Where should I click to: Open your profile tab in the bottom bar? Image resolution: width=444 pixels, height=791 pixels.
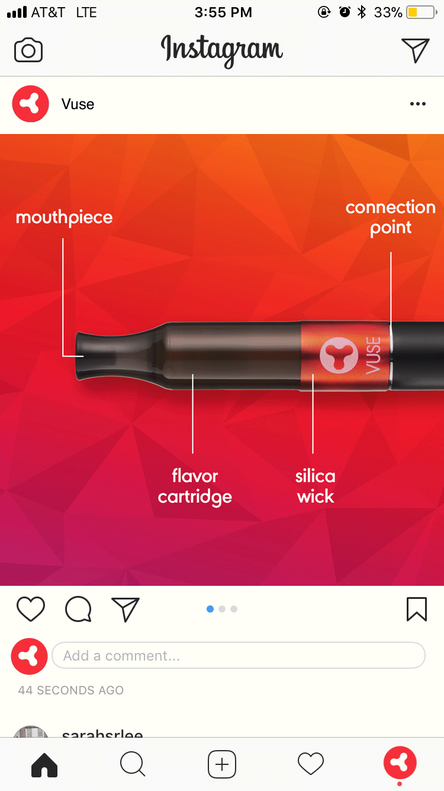pyautogui.click(x=400, y=763)
